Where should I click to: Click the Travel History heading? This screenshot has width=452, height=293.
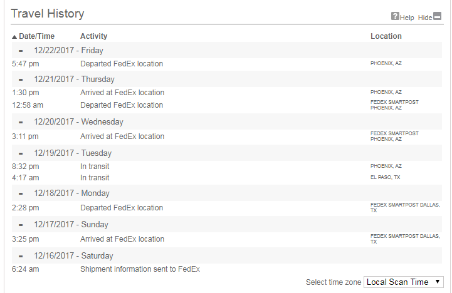(x=48, y=14)
